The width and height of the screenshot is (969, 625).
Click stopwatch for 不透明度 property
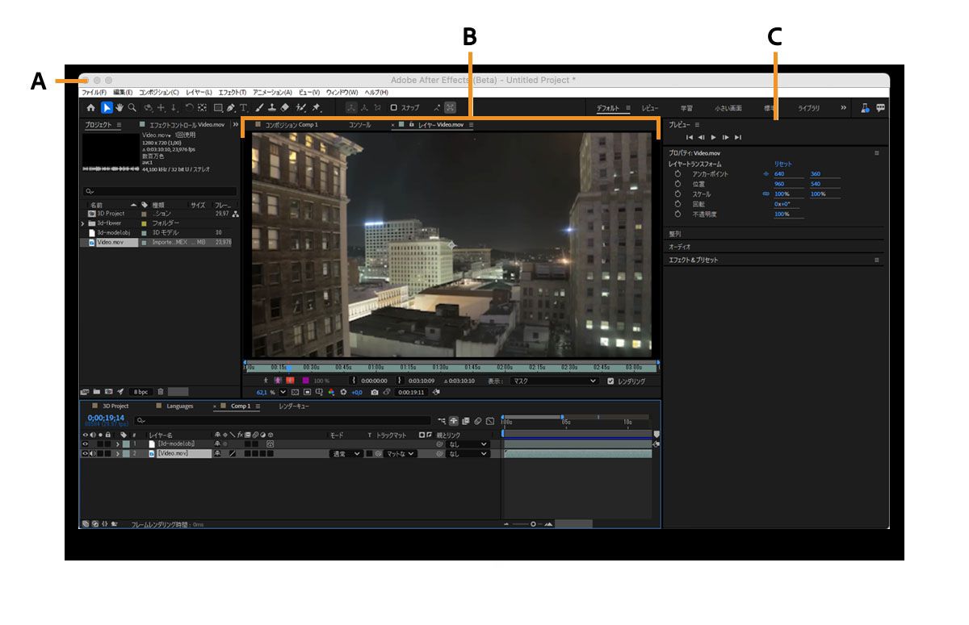tap(678, 215)
